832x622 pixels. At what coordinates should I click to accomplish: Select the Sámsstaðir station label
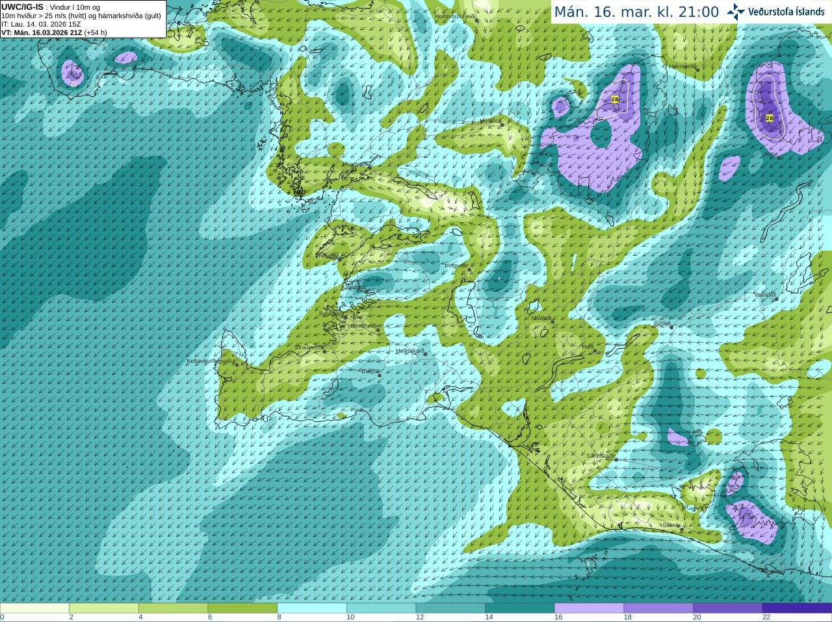pos(599,456)
